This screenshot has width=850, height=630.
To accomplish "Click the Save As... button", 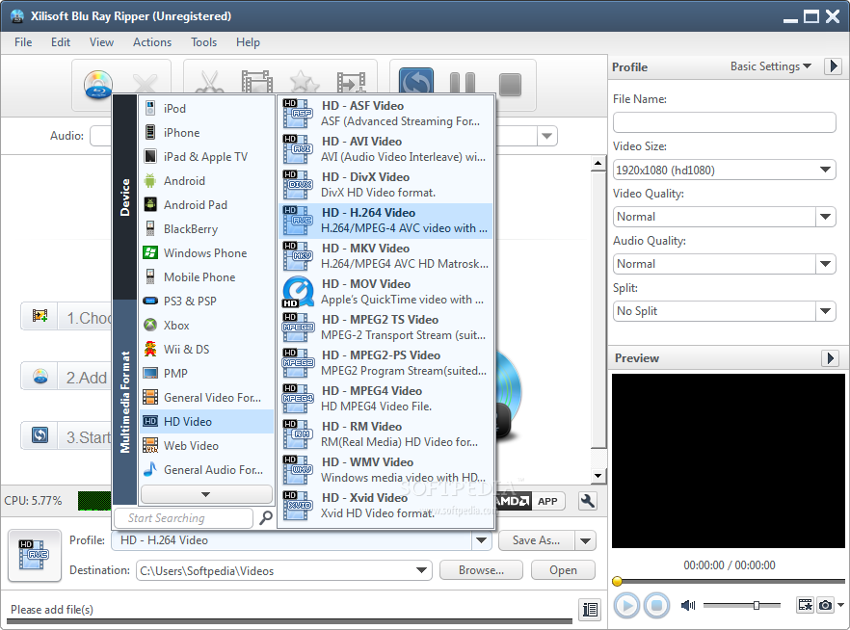I will click(x=536, y=540).
